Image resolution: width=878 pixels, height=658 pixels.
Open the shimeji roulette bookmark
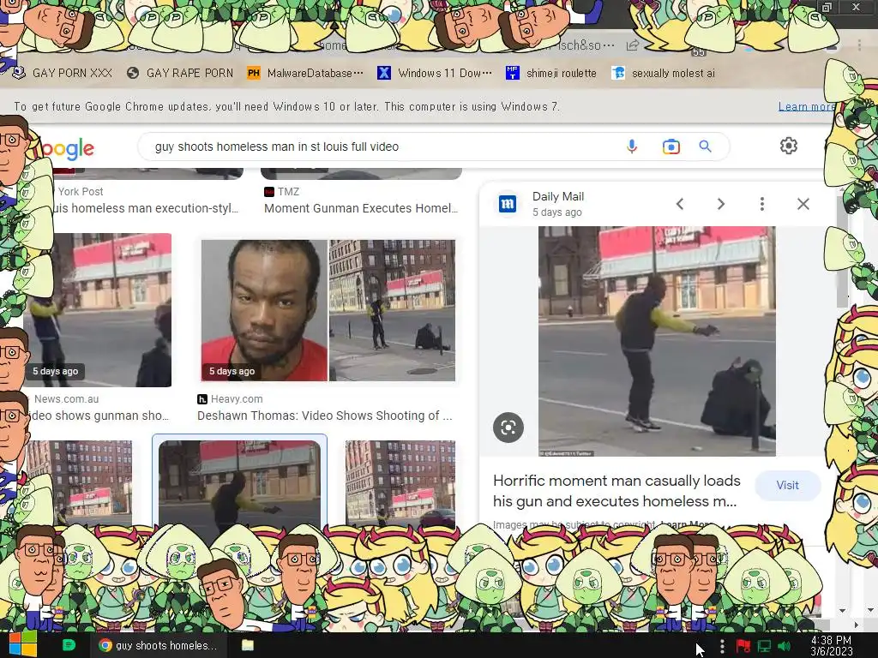(x=551, y=74)
